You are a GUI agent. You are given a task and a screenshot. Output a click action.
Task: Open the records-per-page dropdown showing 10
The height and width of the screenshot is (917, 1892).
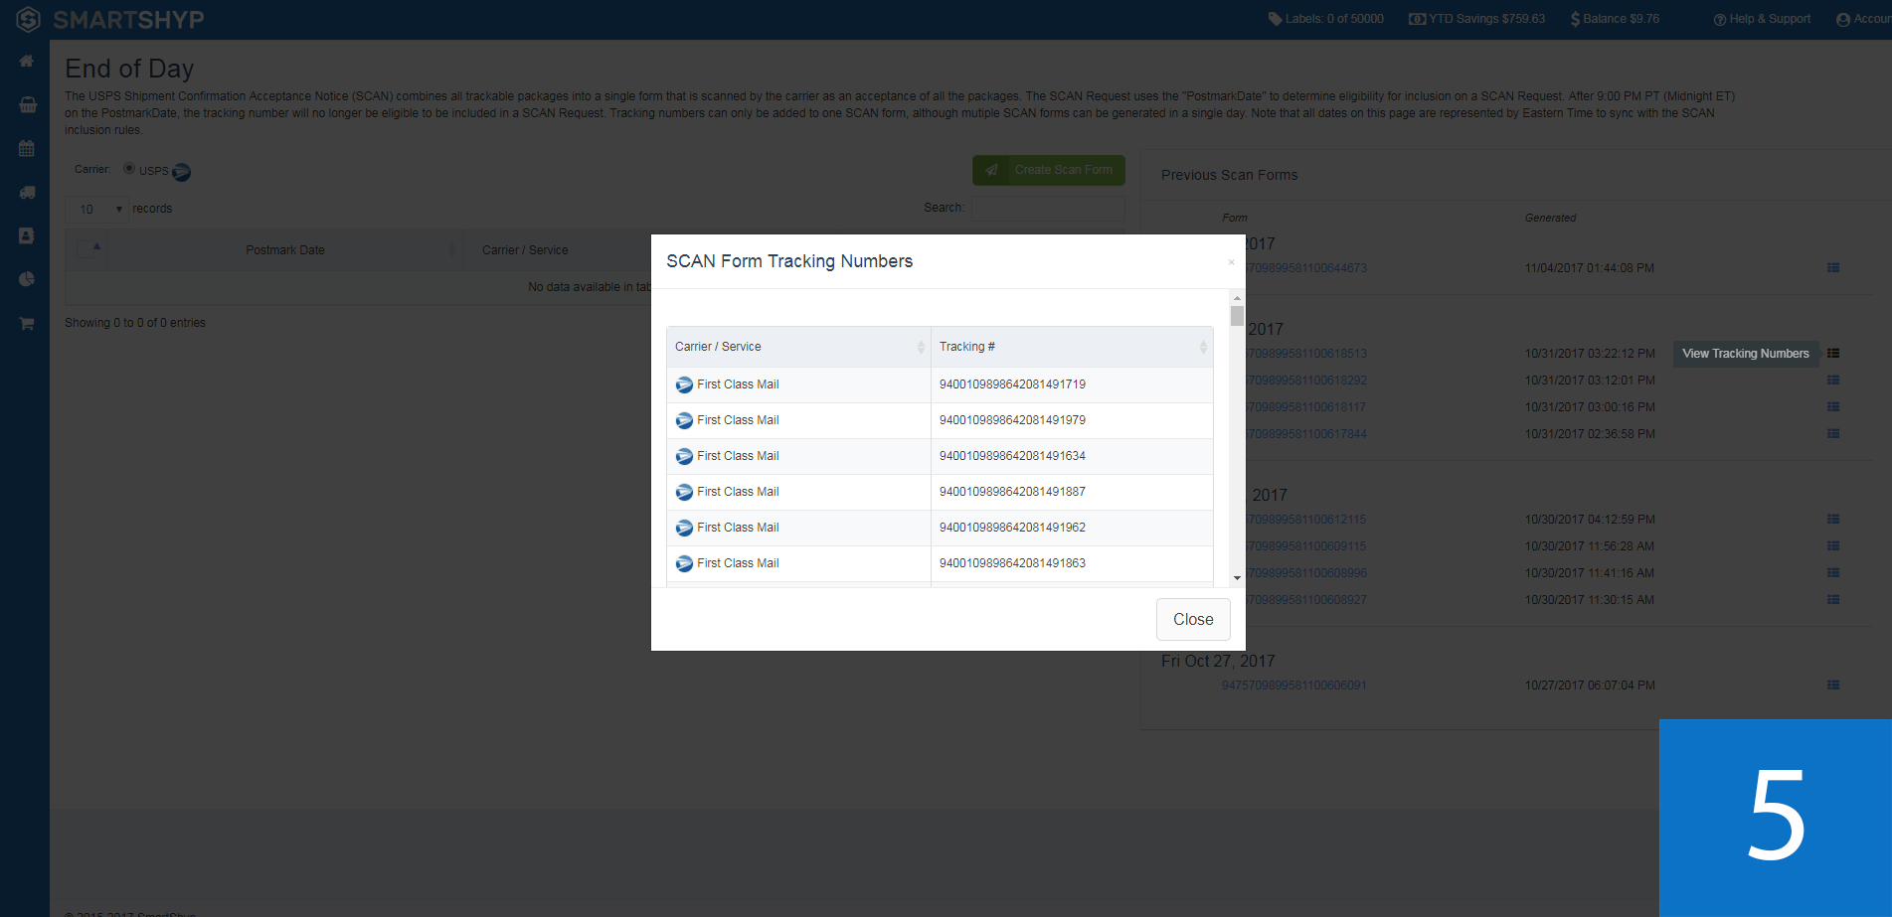coord(97,209)
